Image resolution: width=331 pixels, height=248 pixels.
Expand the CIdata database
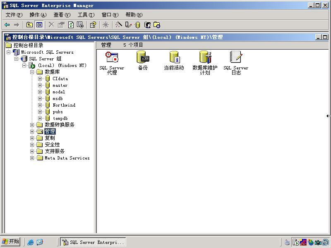40,79
